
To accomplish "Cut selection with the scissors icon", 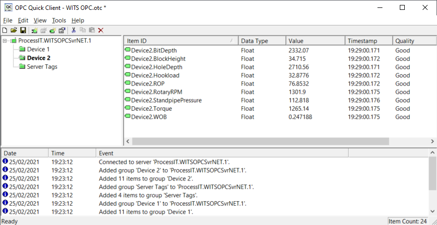I will coord(73,30).
